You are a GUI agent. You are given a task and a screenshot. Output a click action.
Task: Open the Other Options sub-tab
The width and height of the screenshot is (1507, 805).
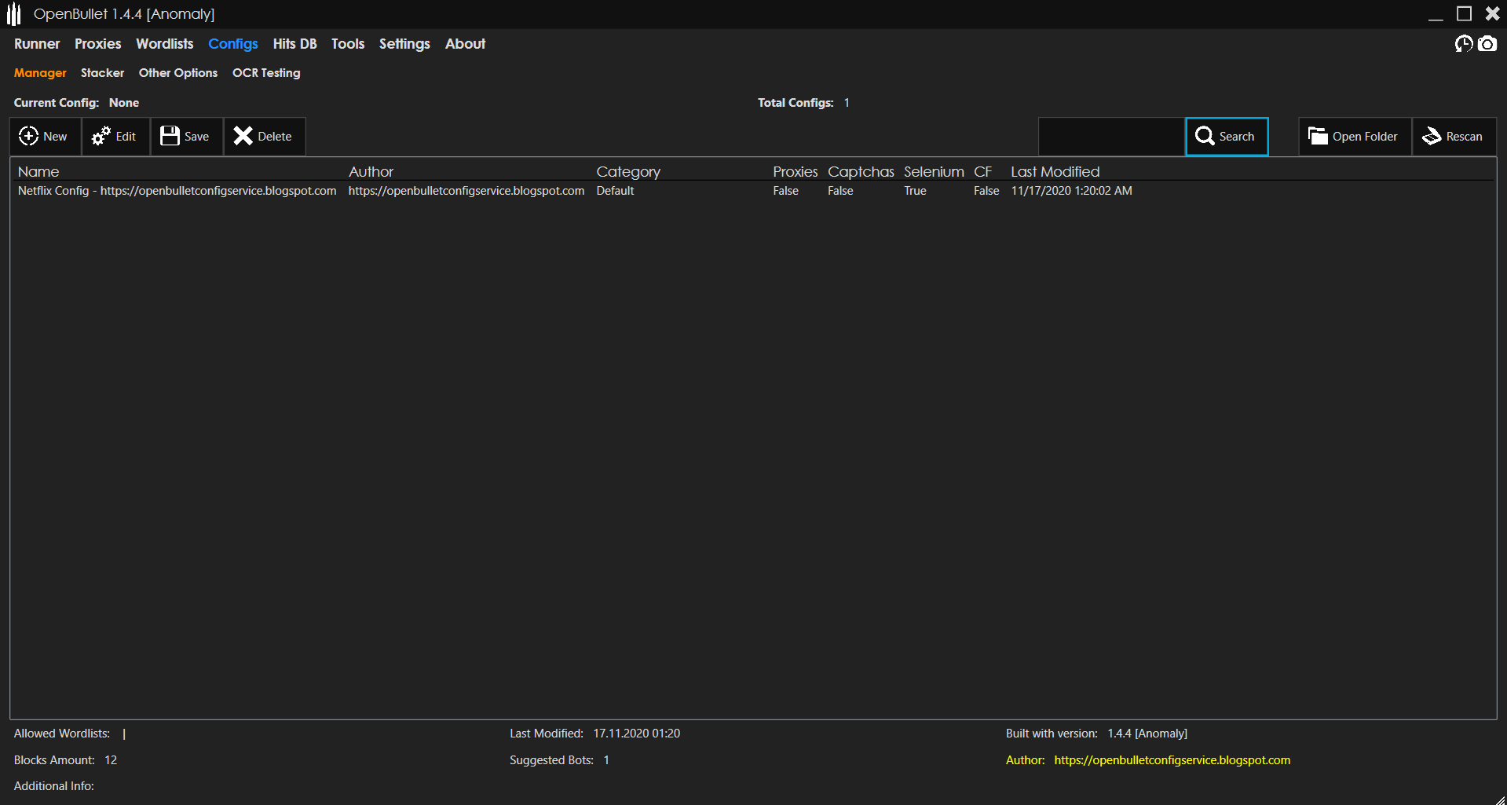click(x=178, y=73)
